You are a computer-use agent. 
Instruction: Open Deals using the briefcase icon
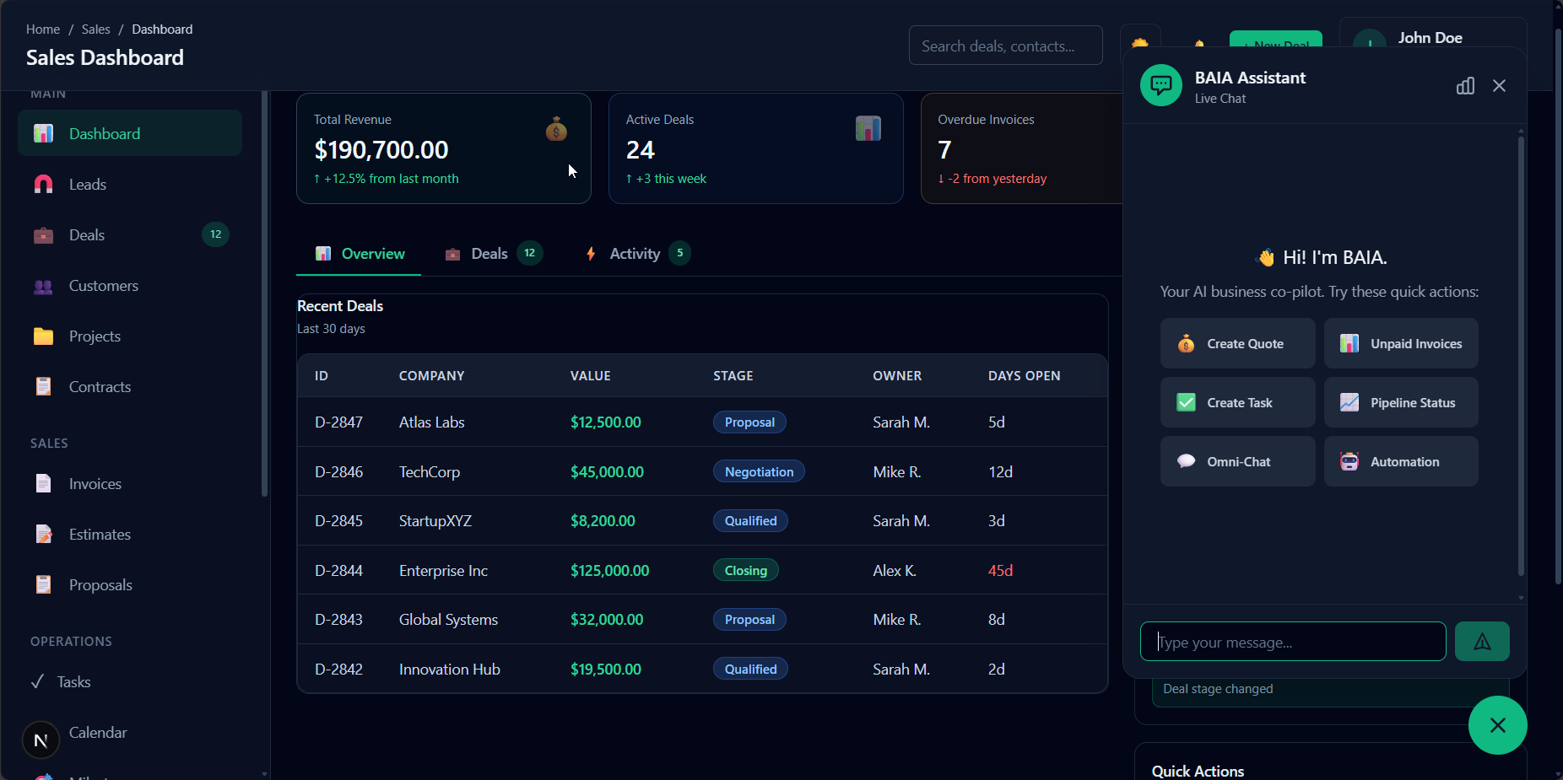click(43, 234)
